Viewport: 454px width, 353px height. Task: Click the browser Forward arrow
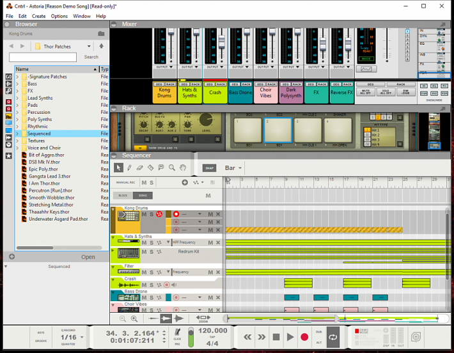tap(22, 46)
